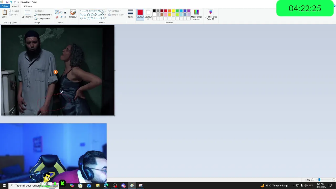Choose the five-point star shape
This screenshot has width=336, height=189.
click(88, 18)
